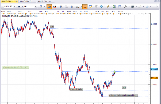This screenshot has height=104, width=161.
Task: Expand the pitchfork tool options arrow
Action: 129,7
